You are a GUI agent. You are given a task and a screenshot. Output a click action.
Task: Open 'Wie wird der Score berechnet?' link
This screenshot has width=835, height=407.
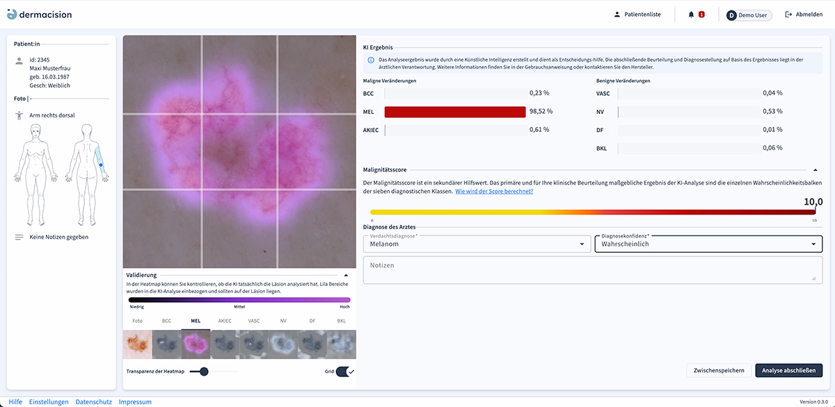tap(494, 191)
